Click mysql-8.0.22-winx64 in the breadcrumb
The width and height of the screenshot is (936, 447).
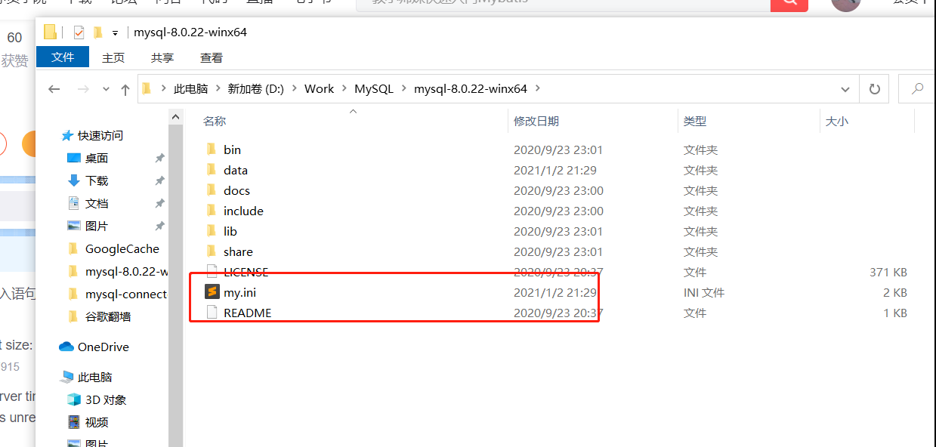471,89
